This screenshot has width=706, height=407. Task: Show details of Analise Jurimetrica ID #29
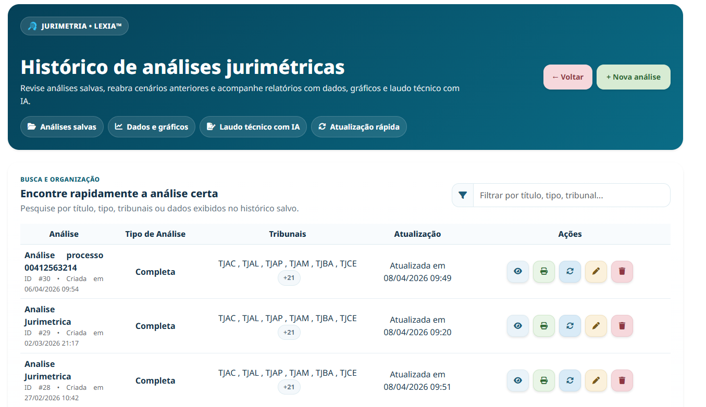517,325
